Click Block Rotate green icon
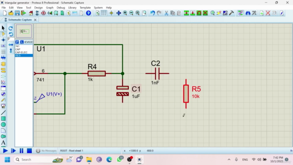The height and width of the screenshot is (165, 293). click(199, 13)
